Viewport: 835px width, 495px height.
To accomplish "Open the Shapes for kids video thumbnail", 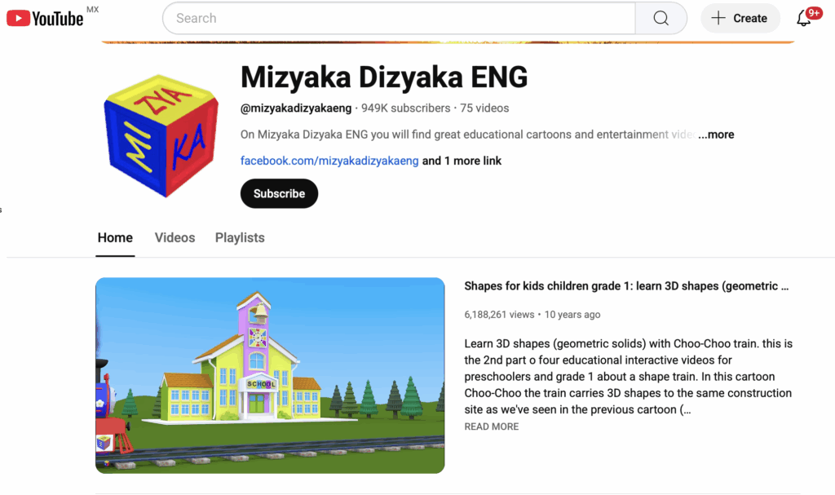I will pos(270,375).
